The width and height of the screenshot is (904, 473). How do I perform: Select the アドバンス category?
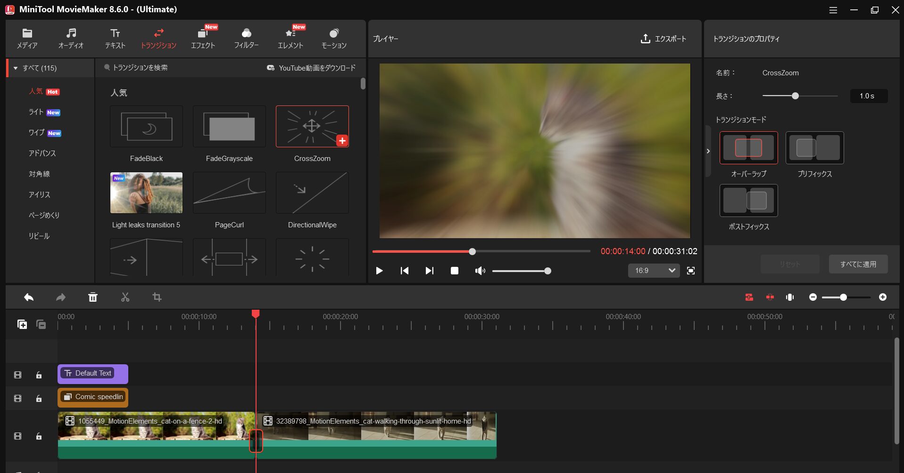[x=42, y=153]
